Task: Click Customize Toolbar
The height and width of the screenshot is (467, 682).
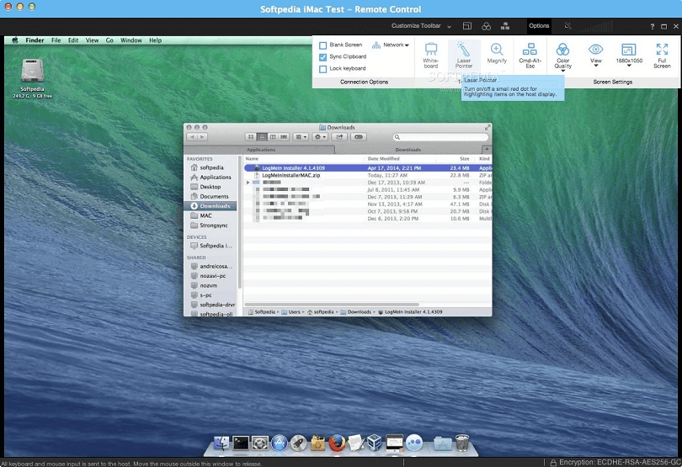Action: click(417, 26)
